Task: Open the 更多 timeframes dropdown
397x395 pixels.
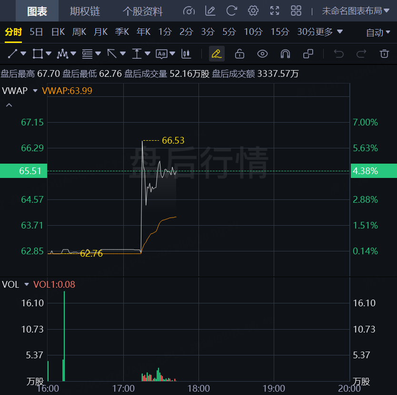Action: (329, 32)
